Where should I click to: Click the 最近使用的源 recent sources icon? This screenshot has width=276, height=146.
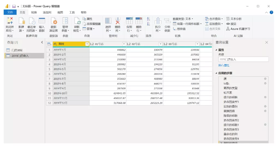[32, 21]
